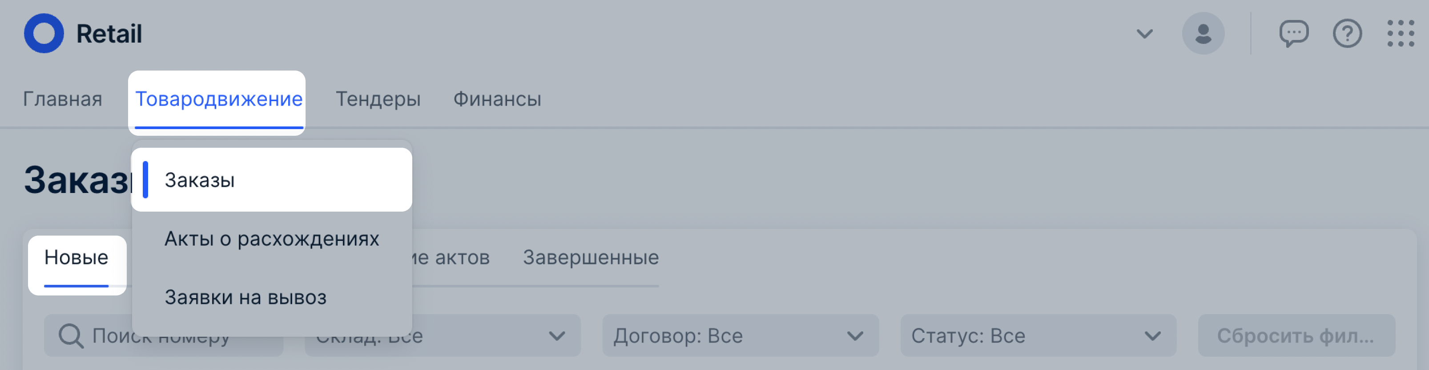Viewport: 1429px width, 370px height.
Task: Go to the Главная tab
Action: click(x=62, y=99)
